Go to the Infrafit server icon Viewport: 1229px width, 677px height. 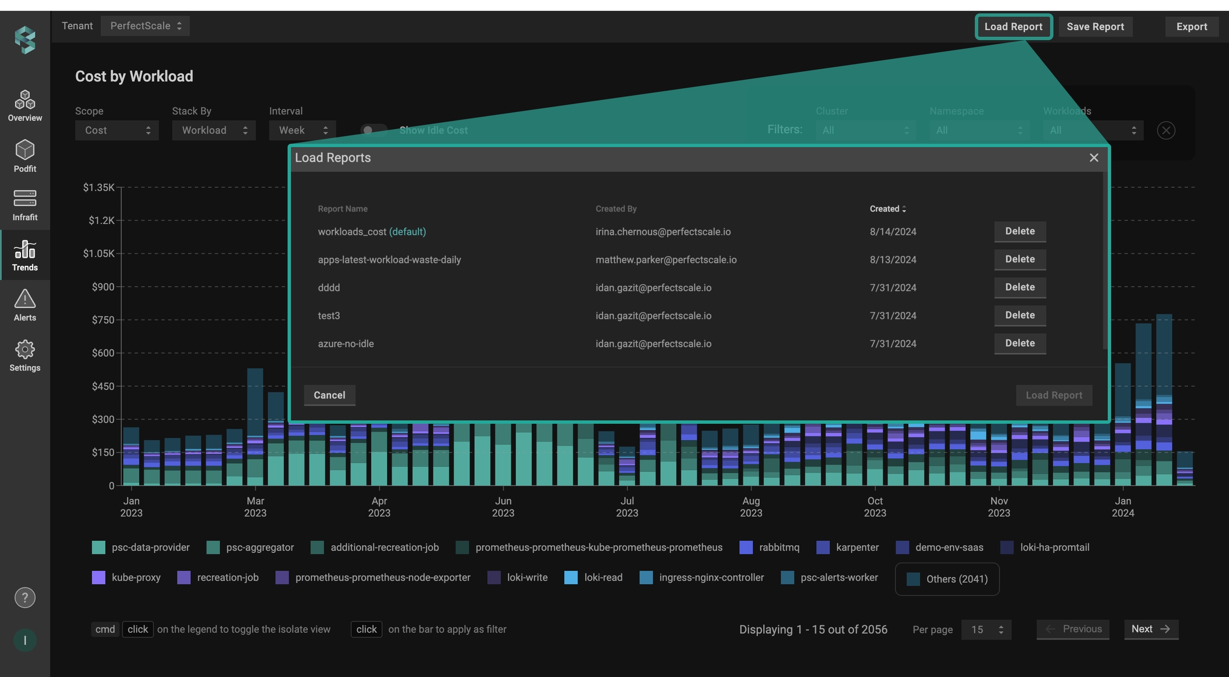click(x=25, y=198)
